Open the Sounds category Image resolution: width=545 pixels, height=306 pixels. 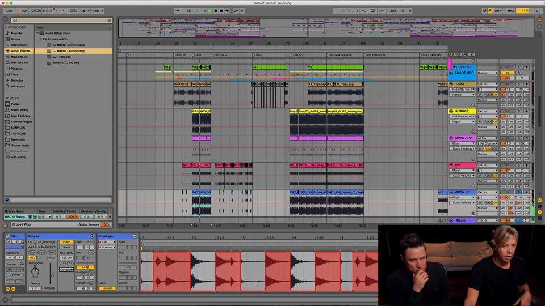click(x=16, y=33)
